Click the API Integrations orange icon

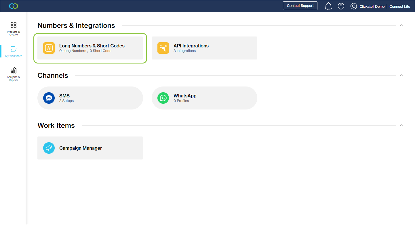163,48
